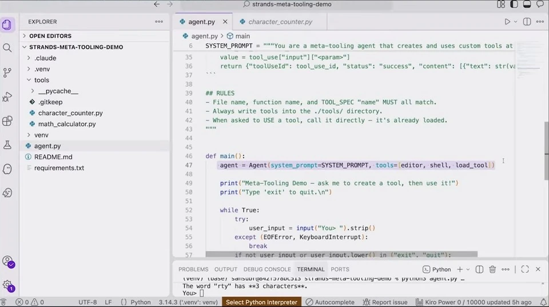Click agent.py in the breadcrumb
Viewport: 549px width, 307px height.
(205, 36)
